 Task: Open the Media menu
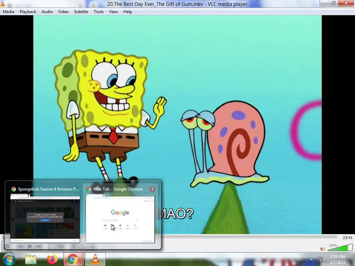pos(8,12)
